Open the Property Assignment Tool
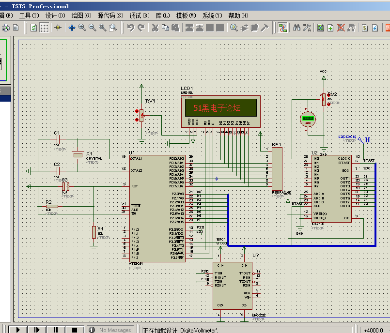Screen dimensions: 390x333 click(307, 28)
